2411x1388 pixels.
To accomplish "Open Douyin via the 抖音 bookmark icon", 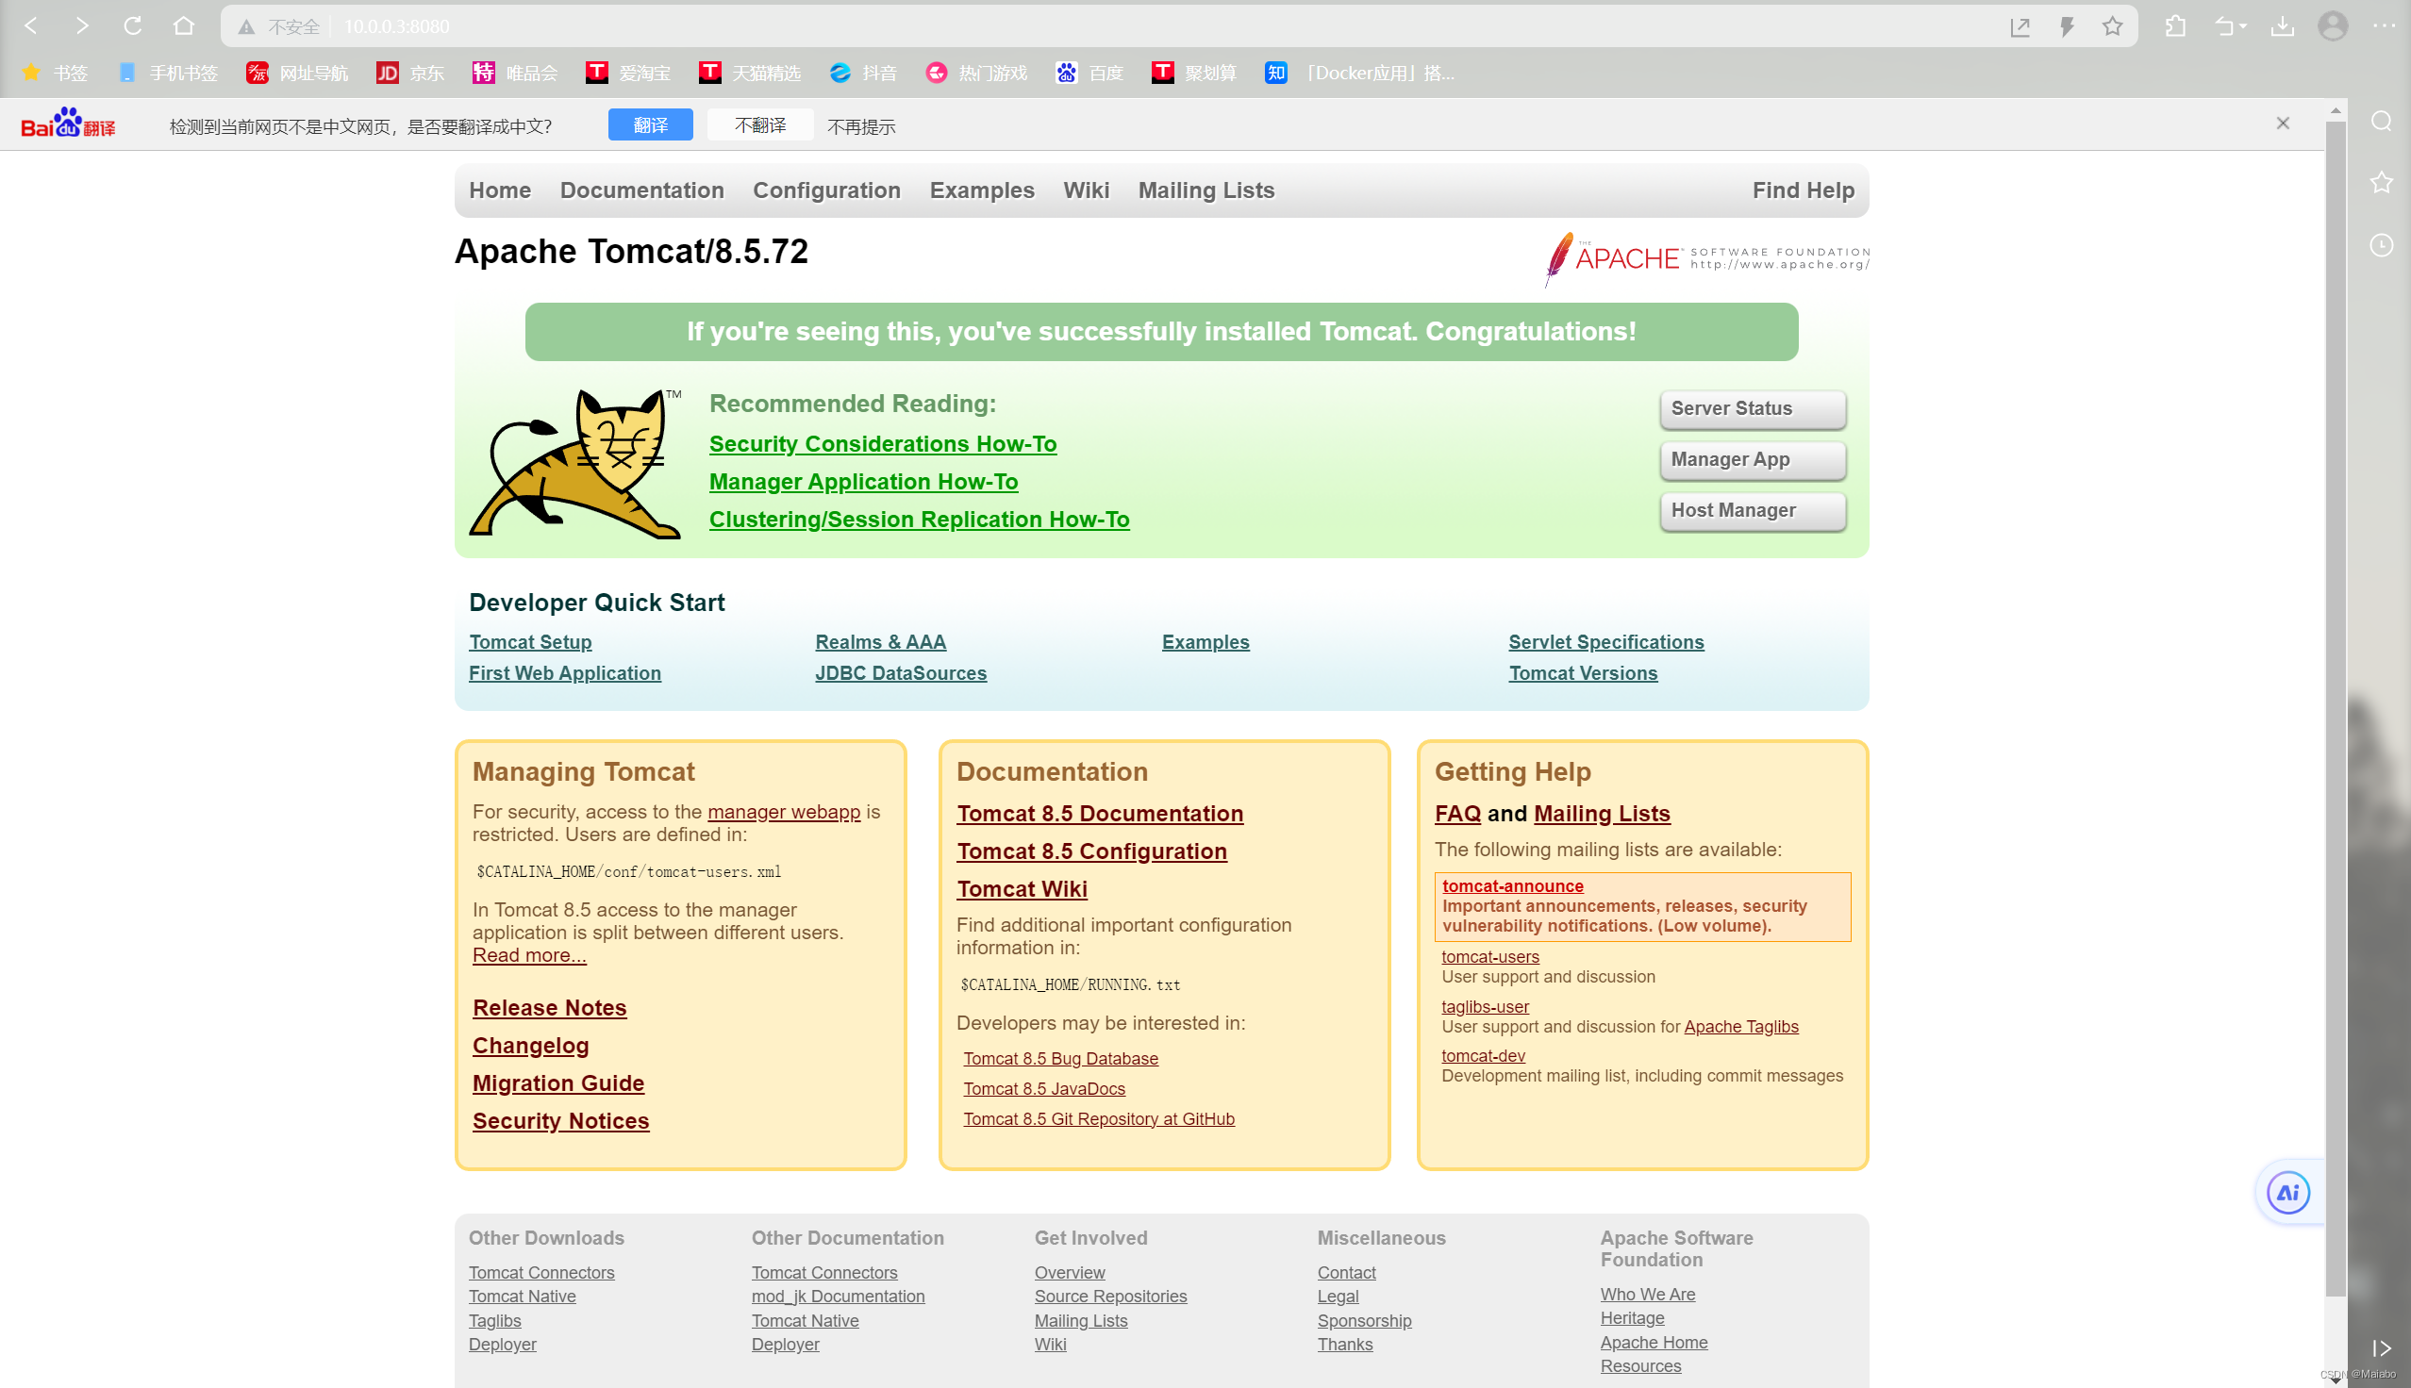I will (x=840, y=73).
